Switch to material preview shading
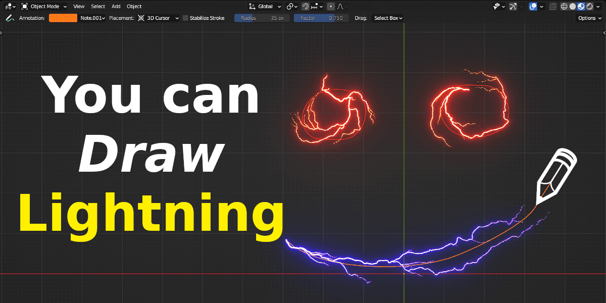Viewport: 606px width, 303px height. 581,7
